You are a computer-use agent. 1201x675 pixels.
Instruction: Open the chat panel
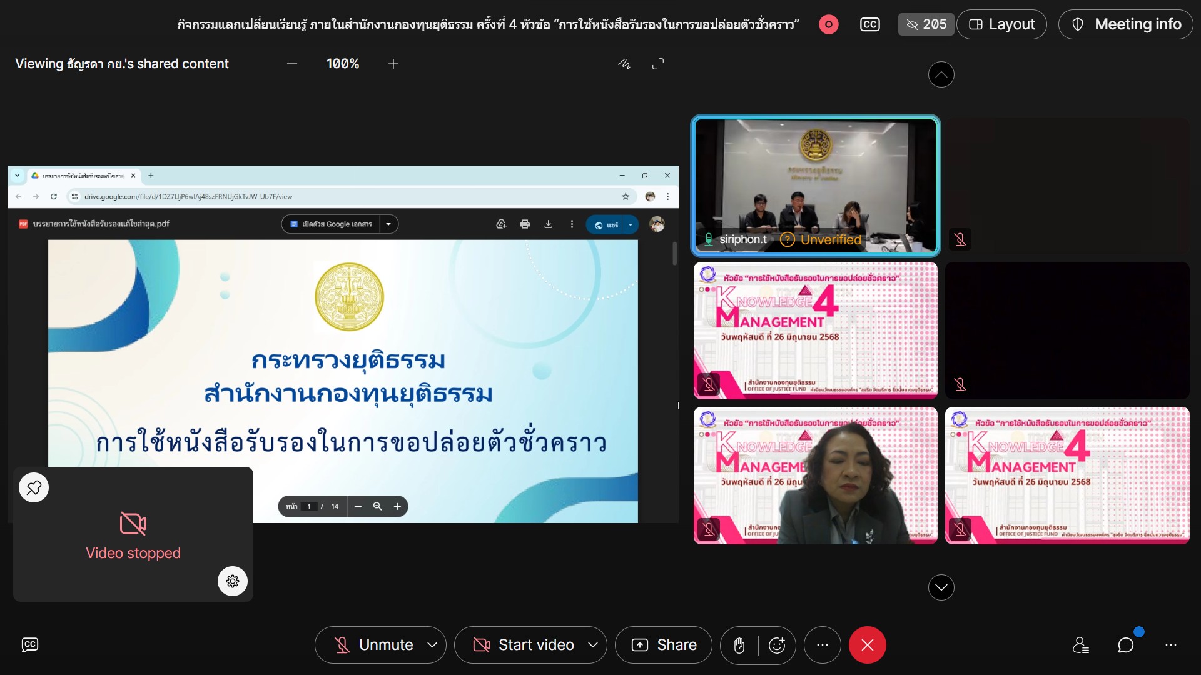coord(1125,645)
